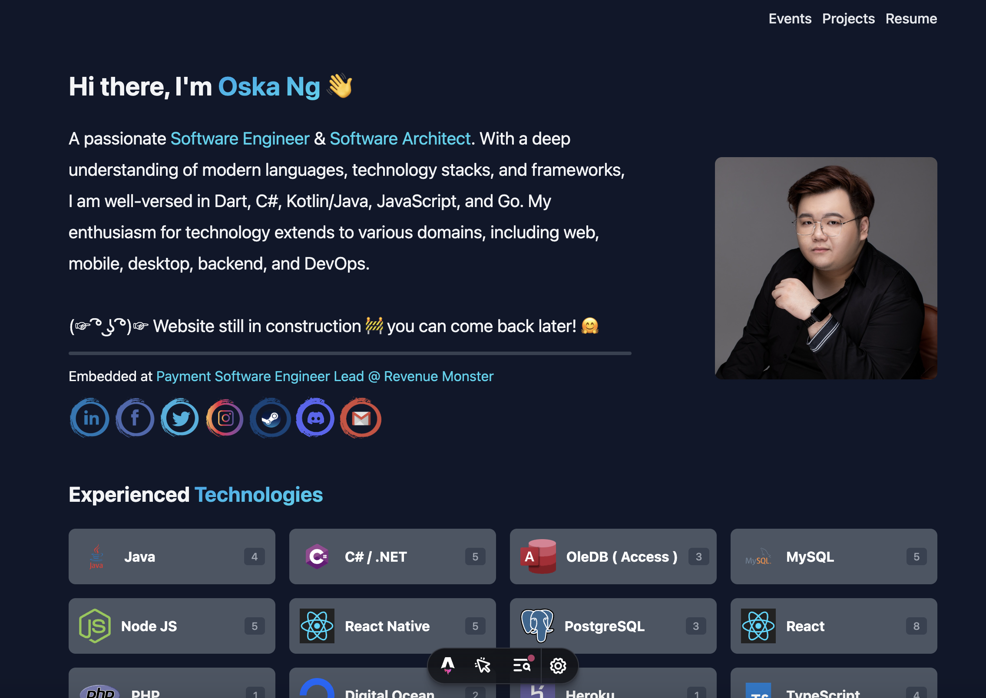Screen dimensions: 986x698
Task: Open the Facebook social icon
Action: click(135, 418)
